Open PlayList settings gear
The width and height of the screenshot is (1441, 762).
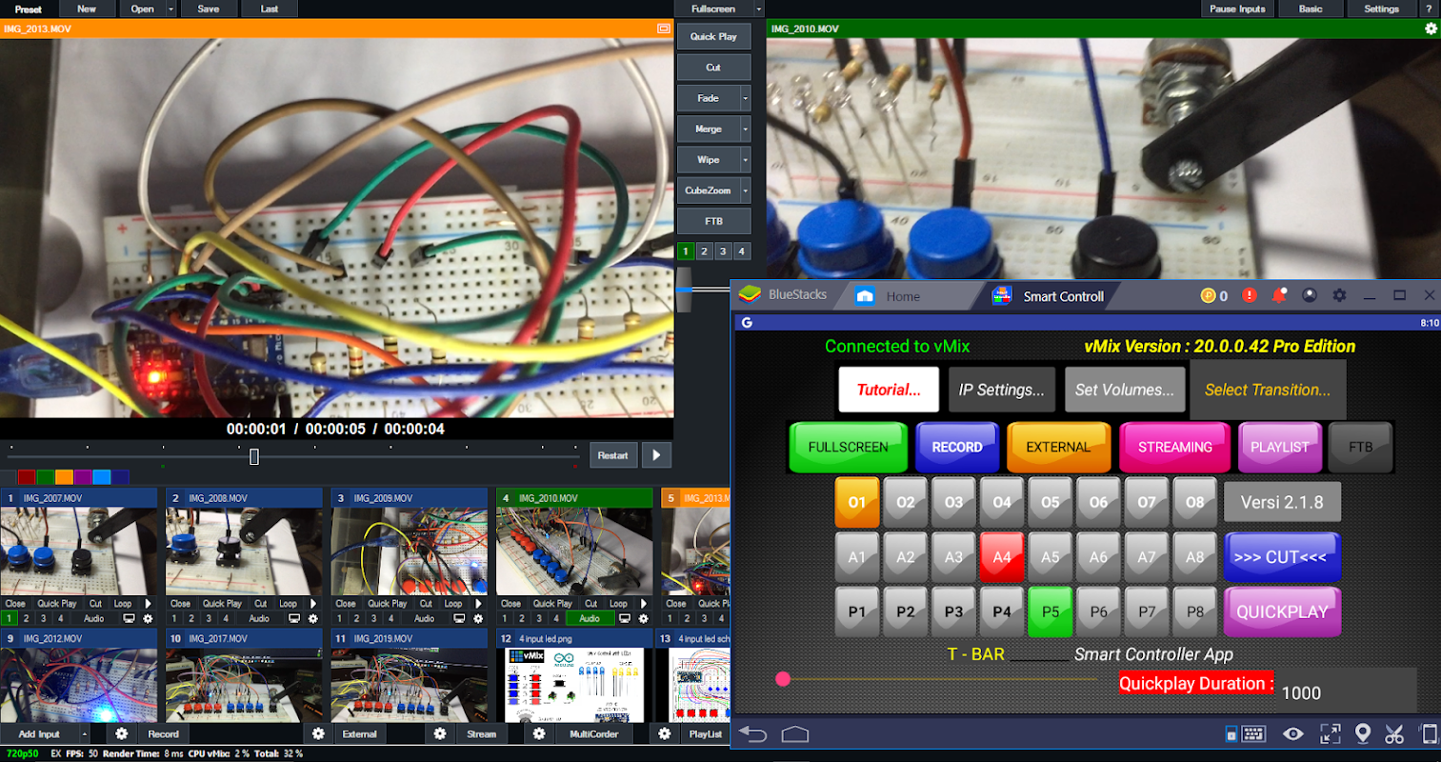point(665,733)
